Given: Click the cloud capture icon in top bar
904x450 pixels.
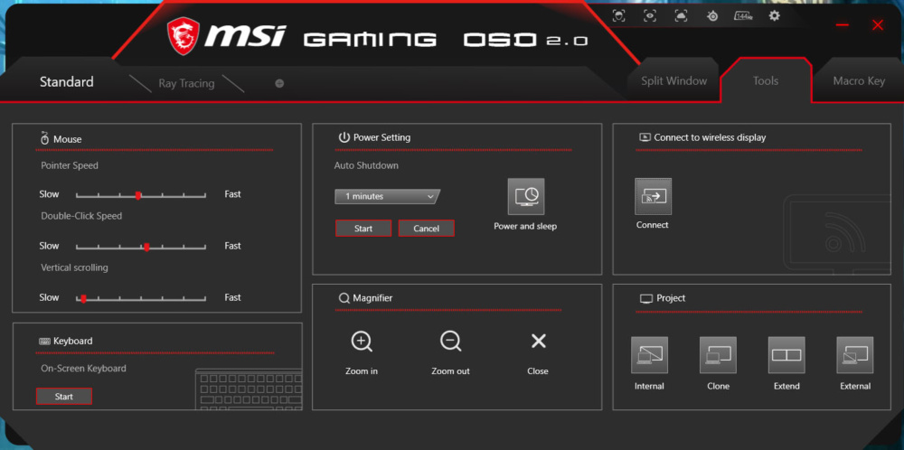Looking at the screenshot, I should (x=681, y=16).
